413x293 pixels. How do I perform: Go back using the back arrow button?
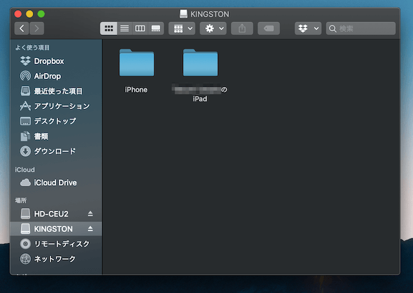coord(22,28)
